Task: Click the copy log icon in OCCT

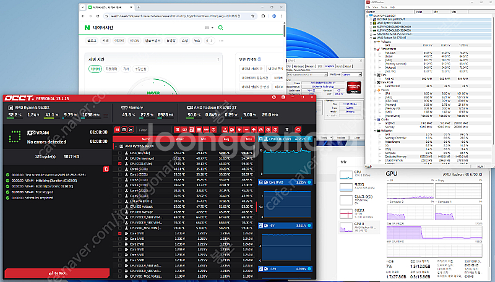Action: coord(106,168)
